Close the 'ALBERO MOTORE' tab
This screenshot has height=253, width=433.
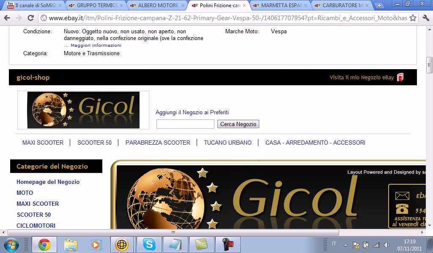coord(183,5)
